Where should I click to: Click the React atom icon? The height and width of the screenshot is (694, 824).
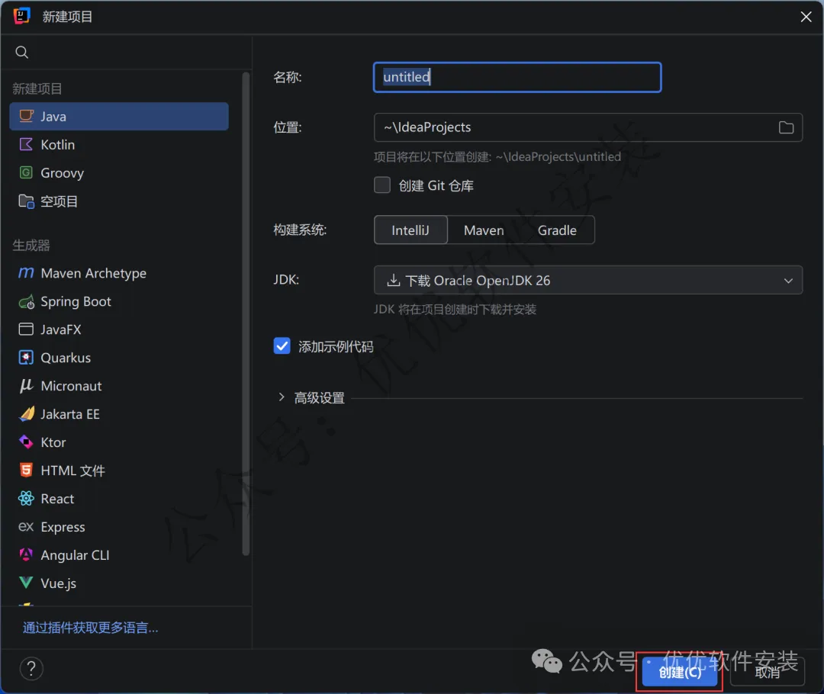pyautogui.click(x=26, y=499)
